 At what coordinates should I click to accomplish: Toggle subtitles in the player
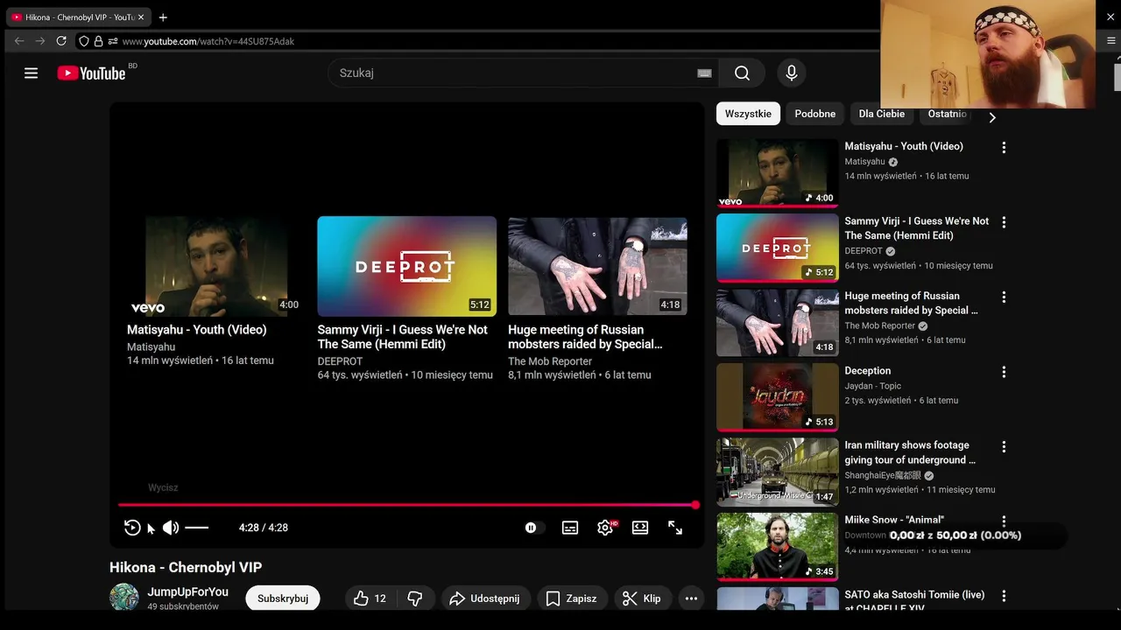click(570, 528)
